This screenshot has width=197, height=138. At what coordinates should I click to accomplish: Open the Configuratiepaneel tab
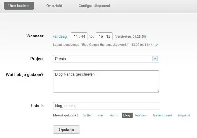(x=94, y=6)
